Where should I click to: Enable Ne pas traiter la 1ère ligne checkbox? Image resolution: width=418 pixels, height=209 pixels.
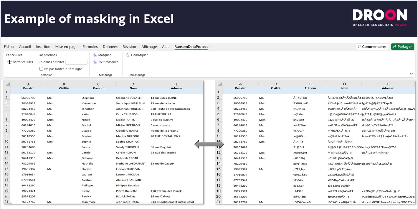pos(41,69)
